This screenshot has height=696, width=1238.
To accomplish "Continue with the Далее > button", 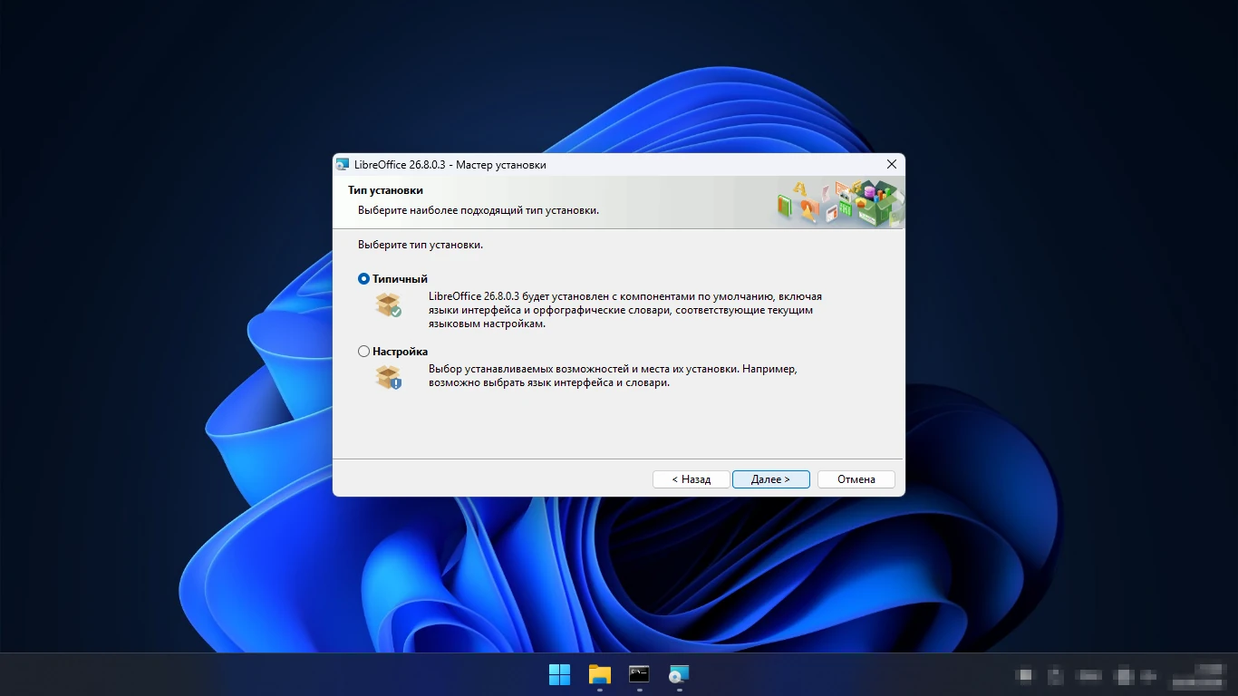I will (770, 479).
